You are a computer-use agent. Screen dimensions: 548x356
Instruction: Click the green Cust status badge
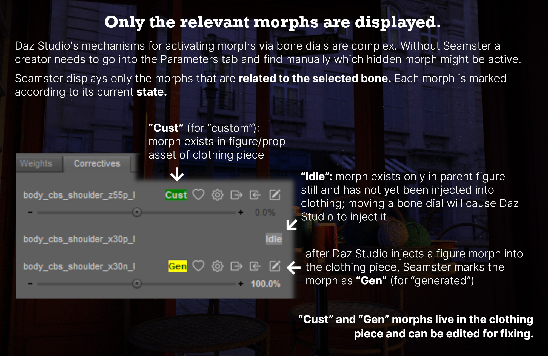coord(176,195)
